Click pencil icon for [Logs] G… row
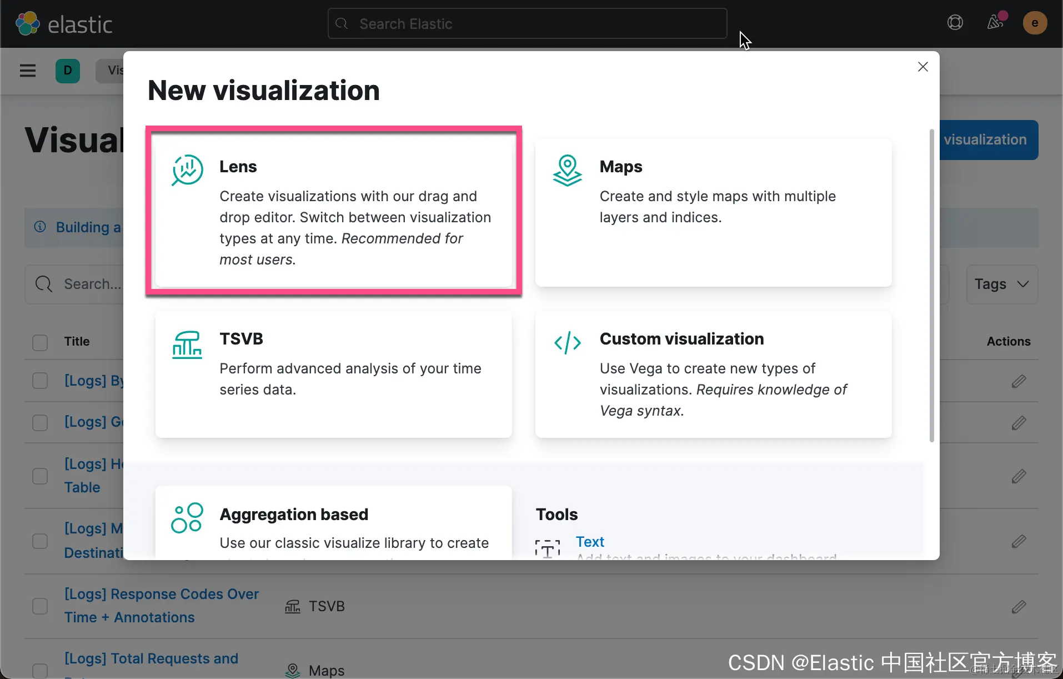Screen dimensions: 1063x679 tap(1019, 423)
